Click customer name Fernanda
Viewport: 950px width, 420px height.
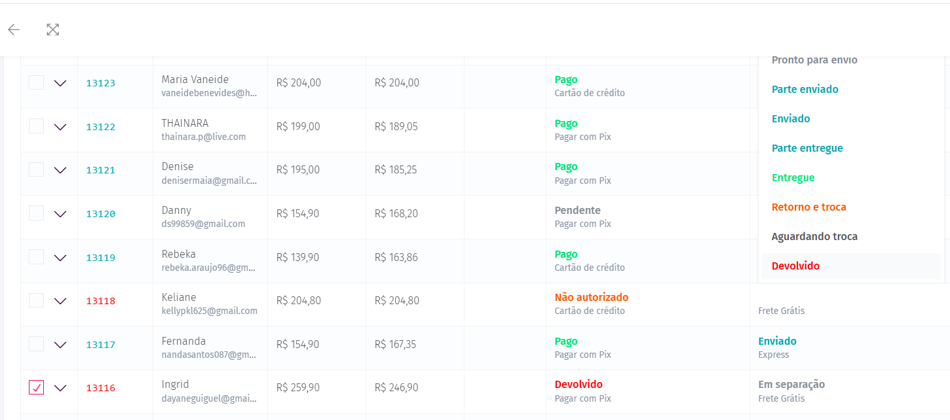183,341
